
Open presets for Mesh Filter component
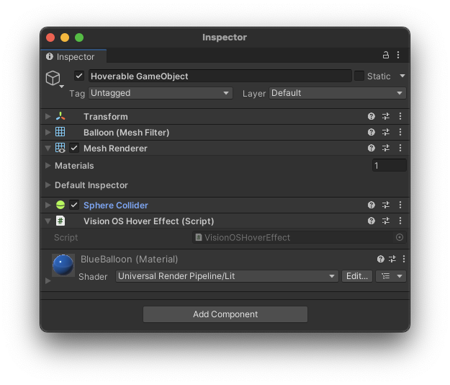pyautogui.click(x=386, y=133)
